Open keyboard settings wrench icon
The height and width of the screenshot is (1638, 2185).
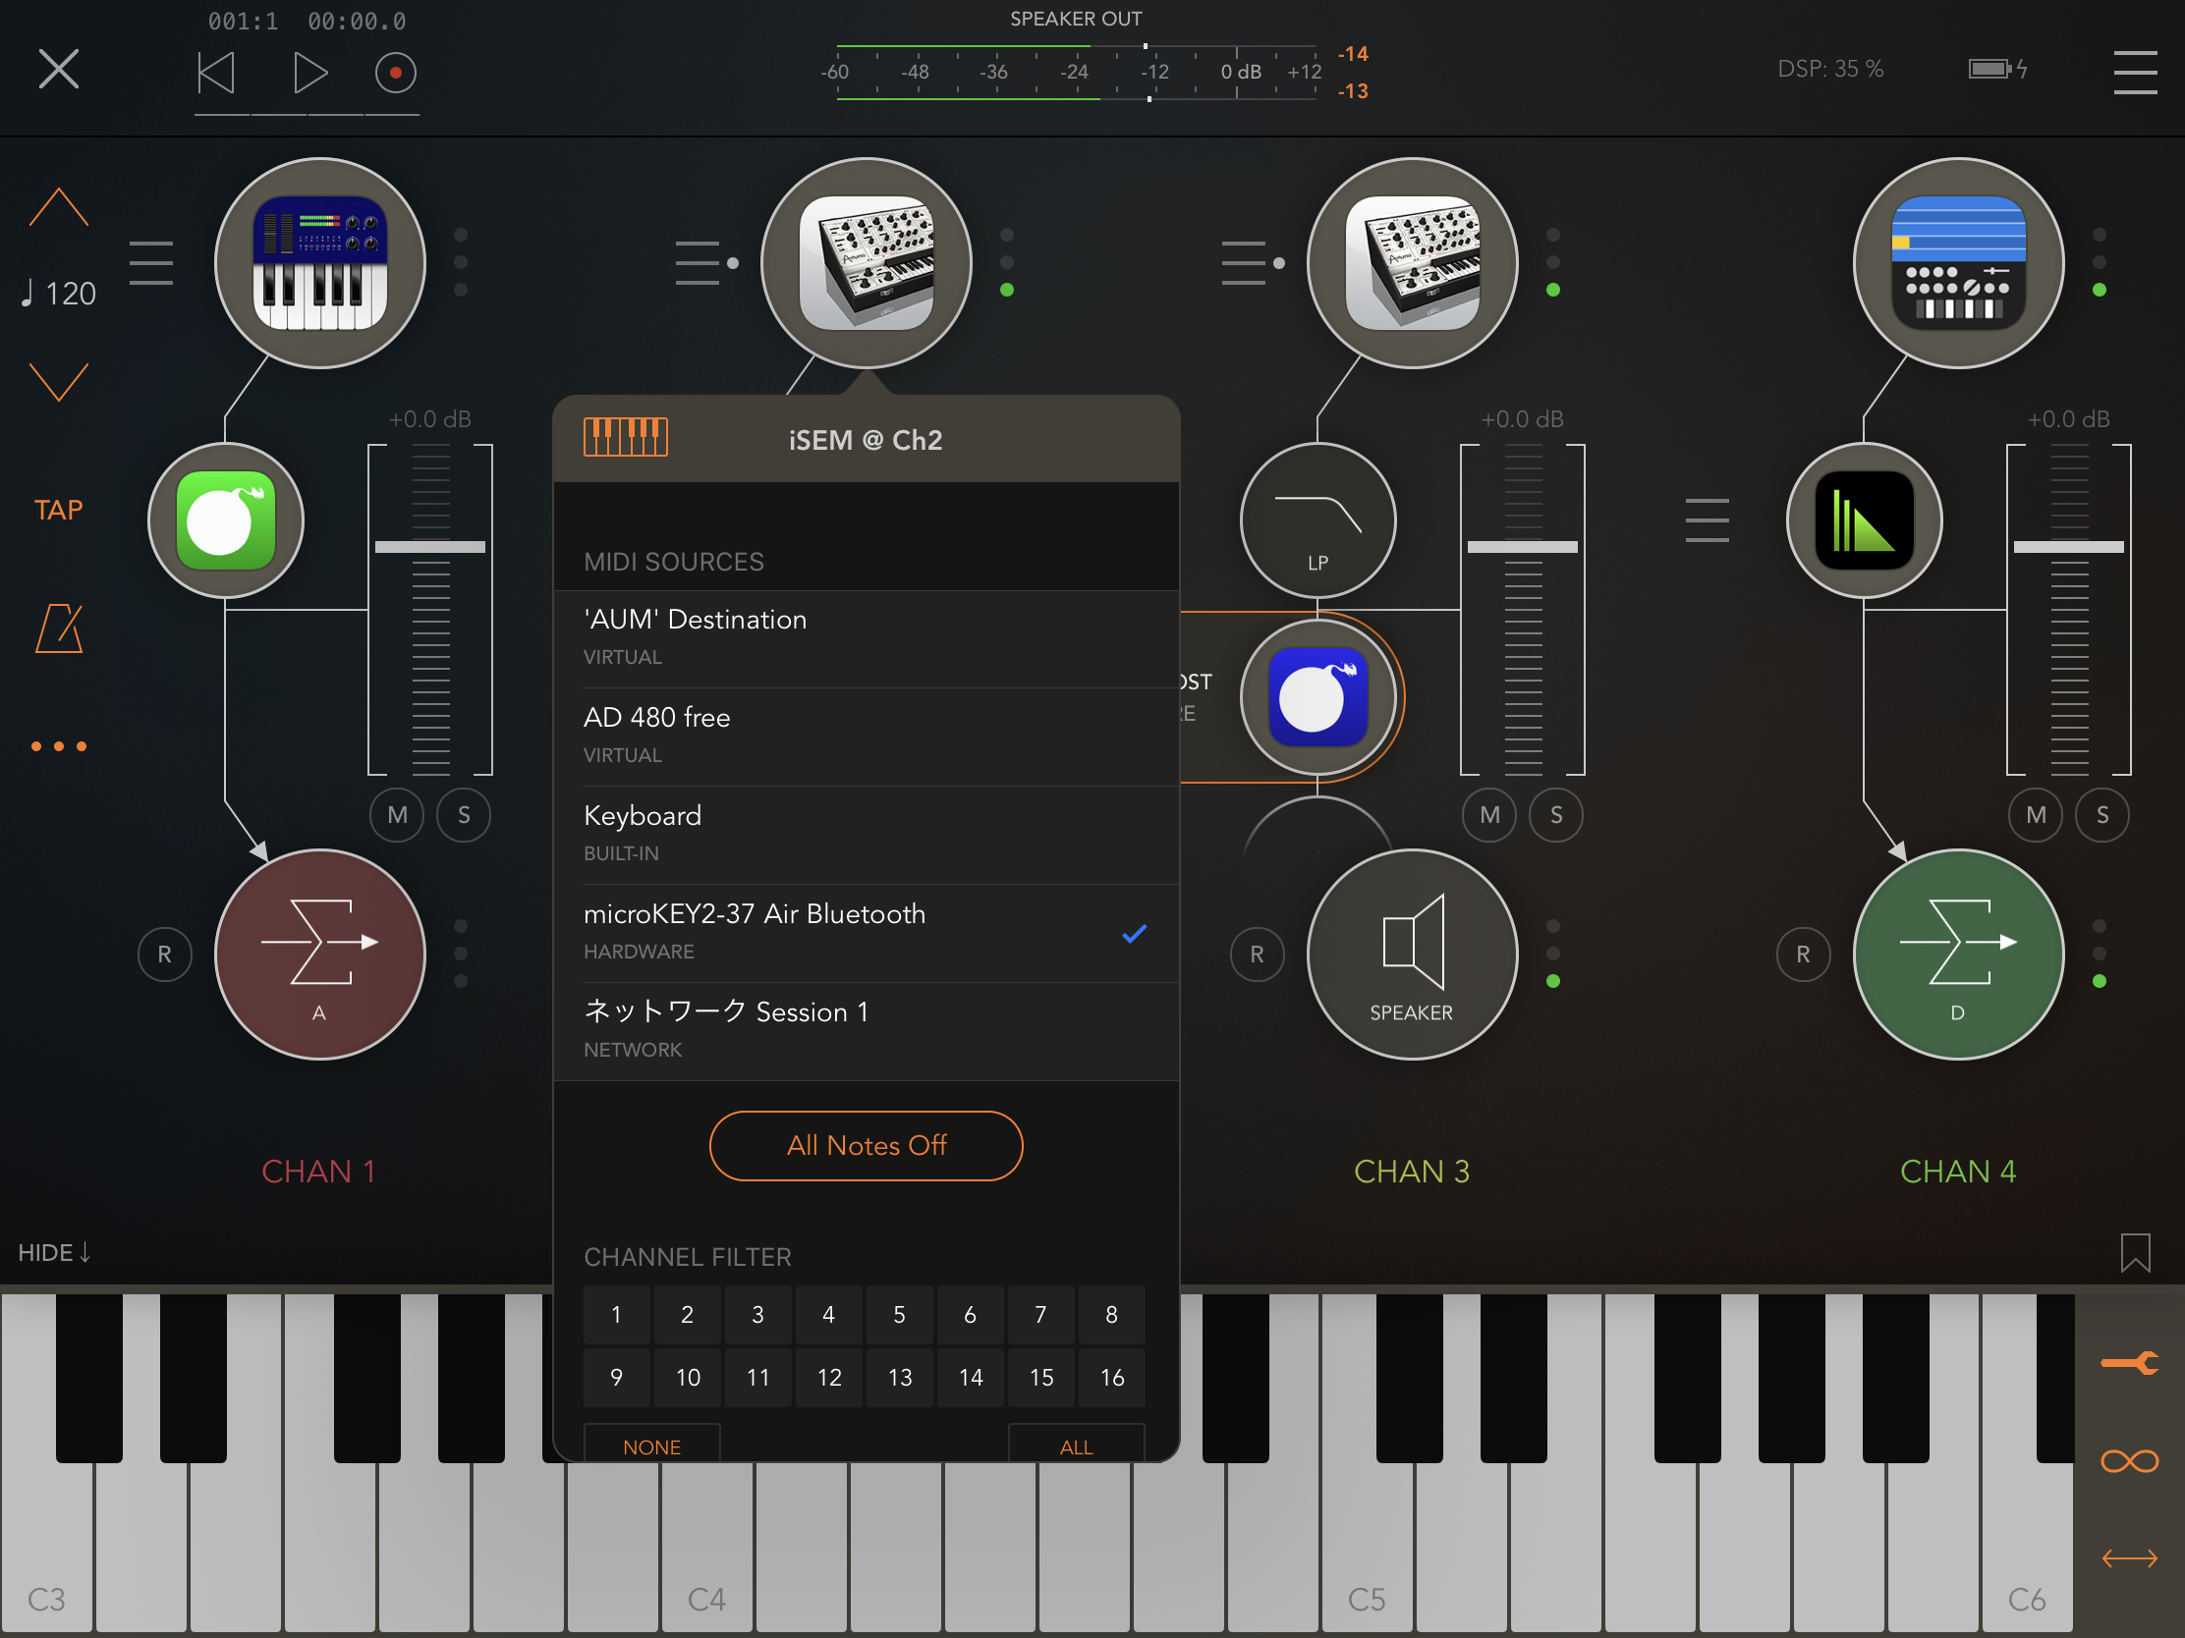[2130, 1363]
